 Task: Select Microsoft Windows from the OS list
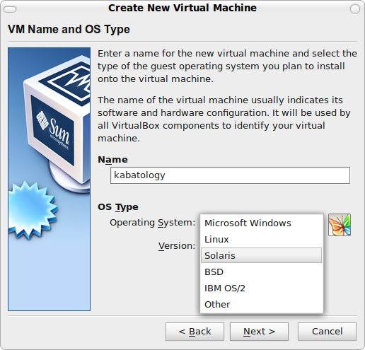click(261, 223)
